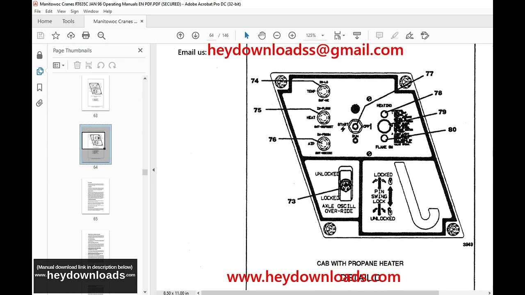
Task: Open the File menu
Action: tap(37, 11)
